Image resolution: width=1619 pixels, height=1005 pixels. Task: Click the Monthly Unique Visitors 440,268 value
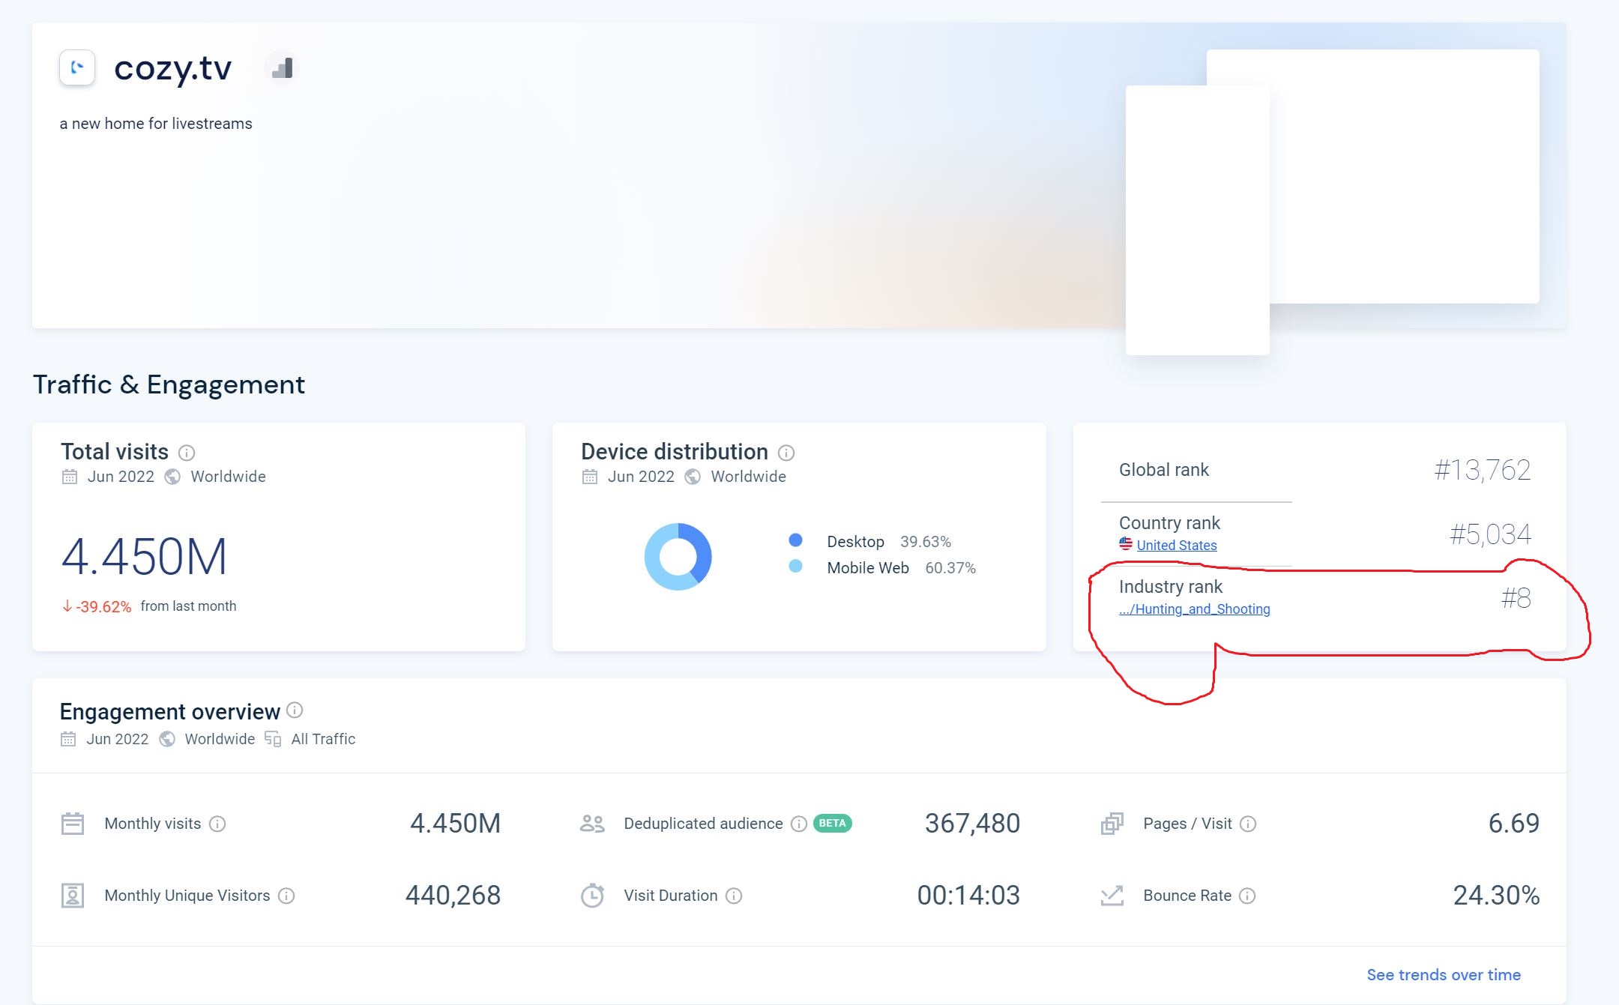click(x=453, y=896)
